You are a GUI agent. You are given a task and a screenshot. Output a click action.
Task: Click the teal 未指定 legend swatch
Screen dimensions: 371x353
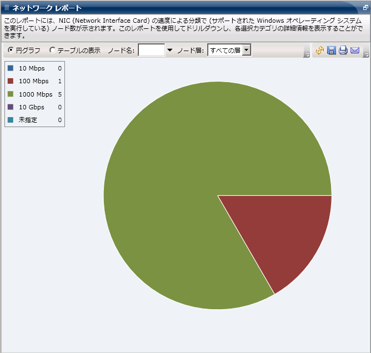[x=11, y=120]
